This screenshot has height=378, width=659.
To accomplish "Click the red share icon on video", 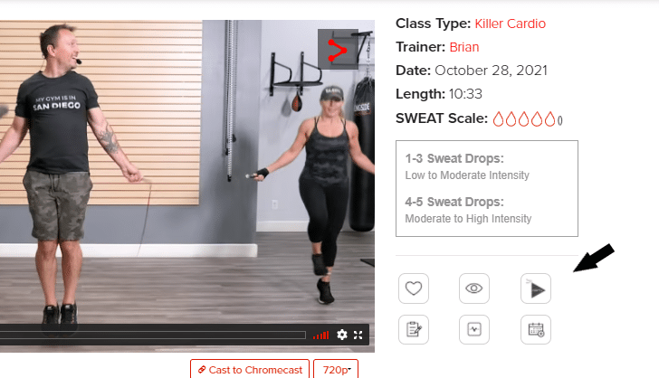I will tap(337, 51).
